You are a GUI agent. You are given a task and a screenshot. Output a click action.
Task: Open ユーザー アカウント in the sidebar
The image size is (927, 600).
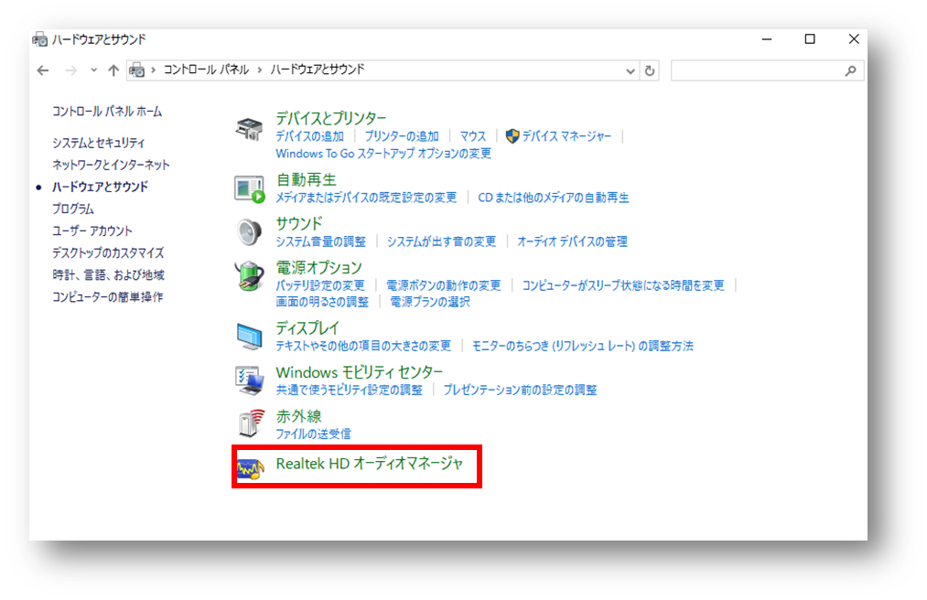[x=92, y=230]
